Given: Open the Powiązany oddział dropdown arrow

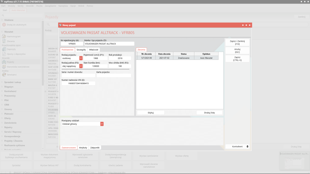Looking at the screenshot, I should [x=102, y=124].
